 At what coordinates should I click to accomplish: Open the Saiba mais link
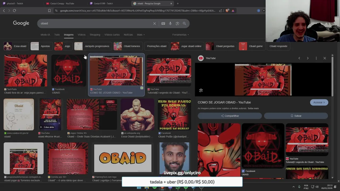point(253,108)
